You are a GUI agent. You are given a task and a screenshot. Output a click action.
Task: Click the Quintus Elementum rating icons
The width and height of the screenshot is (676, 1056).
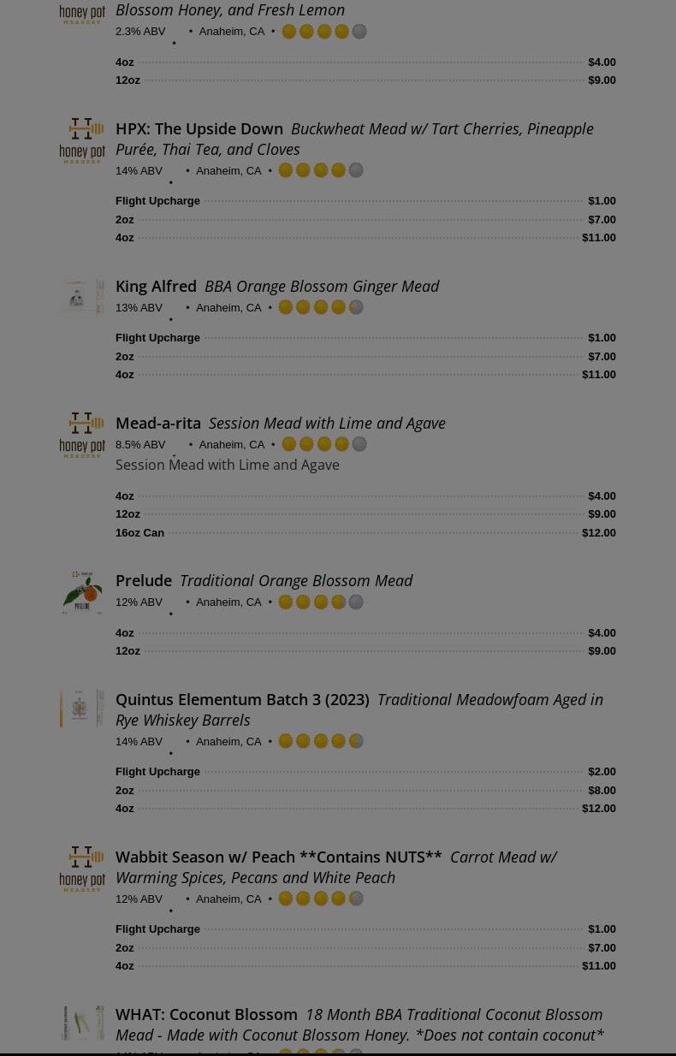(x=321, y=741)
